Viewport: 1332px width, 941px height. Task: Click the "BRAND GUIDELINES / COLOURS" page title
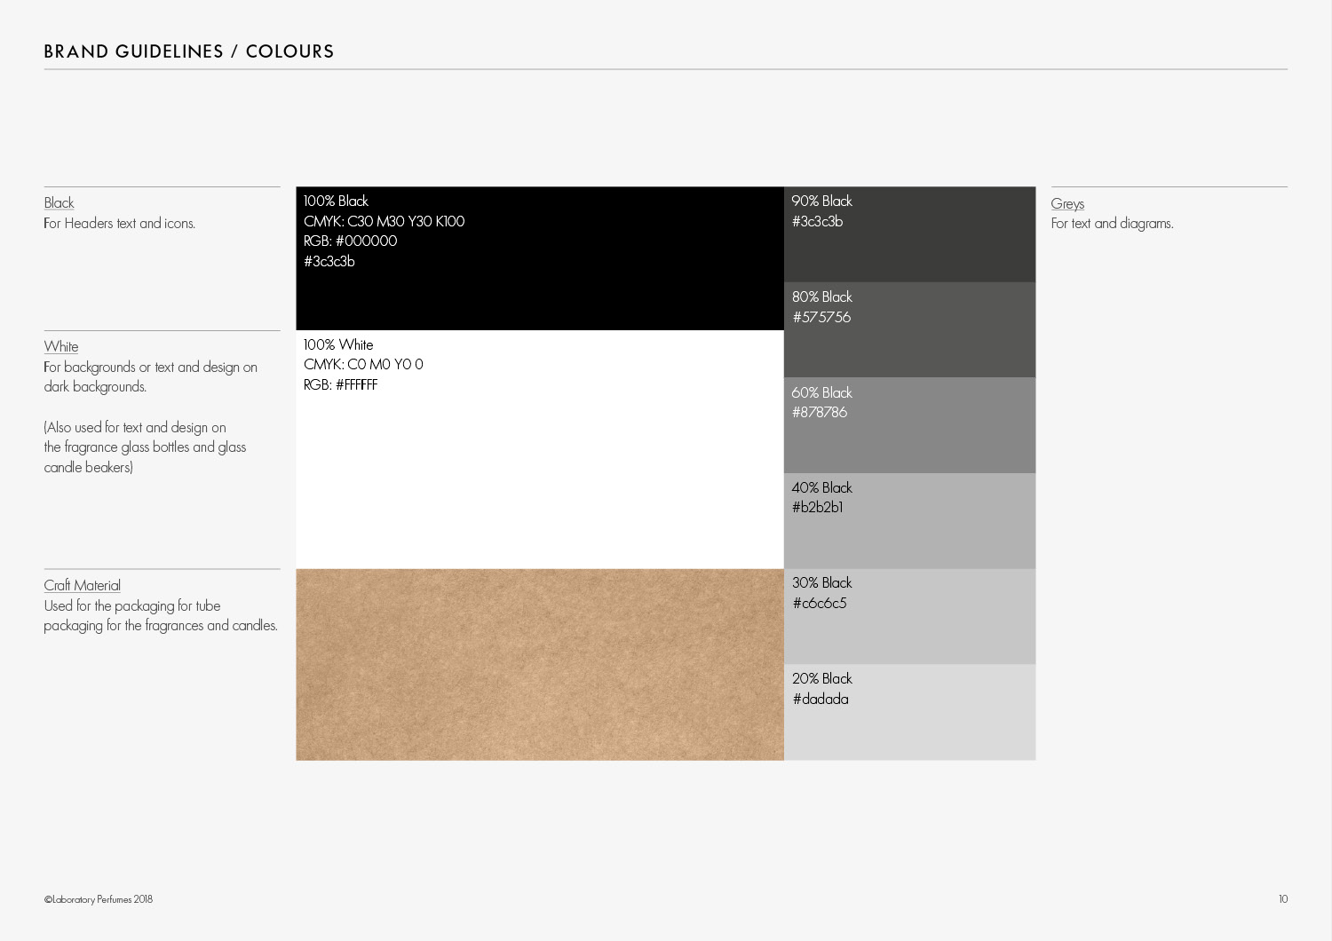(x=189, y=51)
